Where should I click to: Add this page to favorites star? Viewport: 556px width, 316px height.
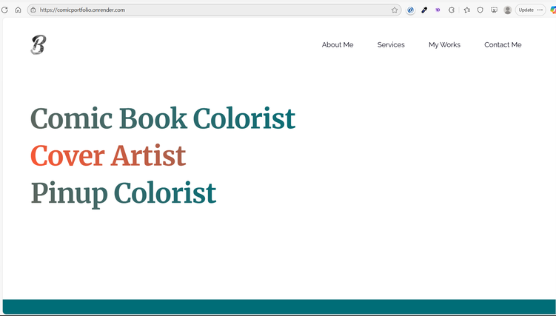395,10
